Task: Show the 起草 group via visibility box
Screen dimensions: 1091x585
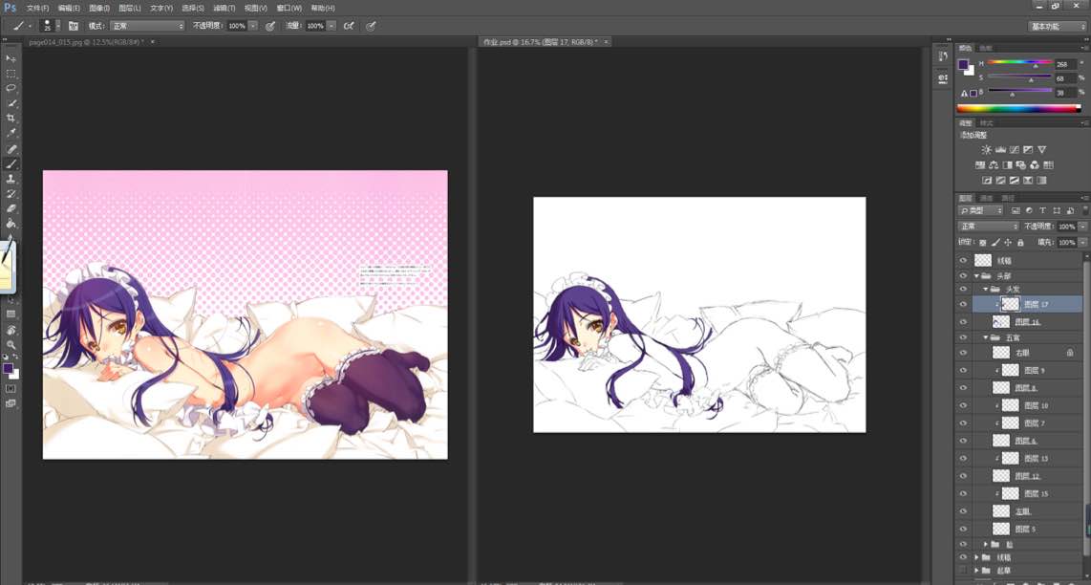Action: 964,571
